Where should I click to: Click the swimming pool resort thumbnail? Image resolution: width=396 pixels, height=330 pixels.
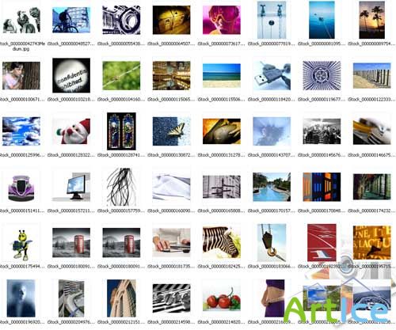point(272,187)
